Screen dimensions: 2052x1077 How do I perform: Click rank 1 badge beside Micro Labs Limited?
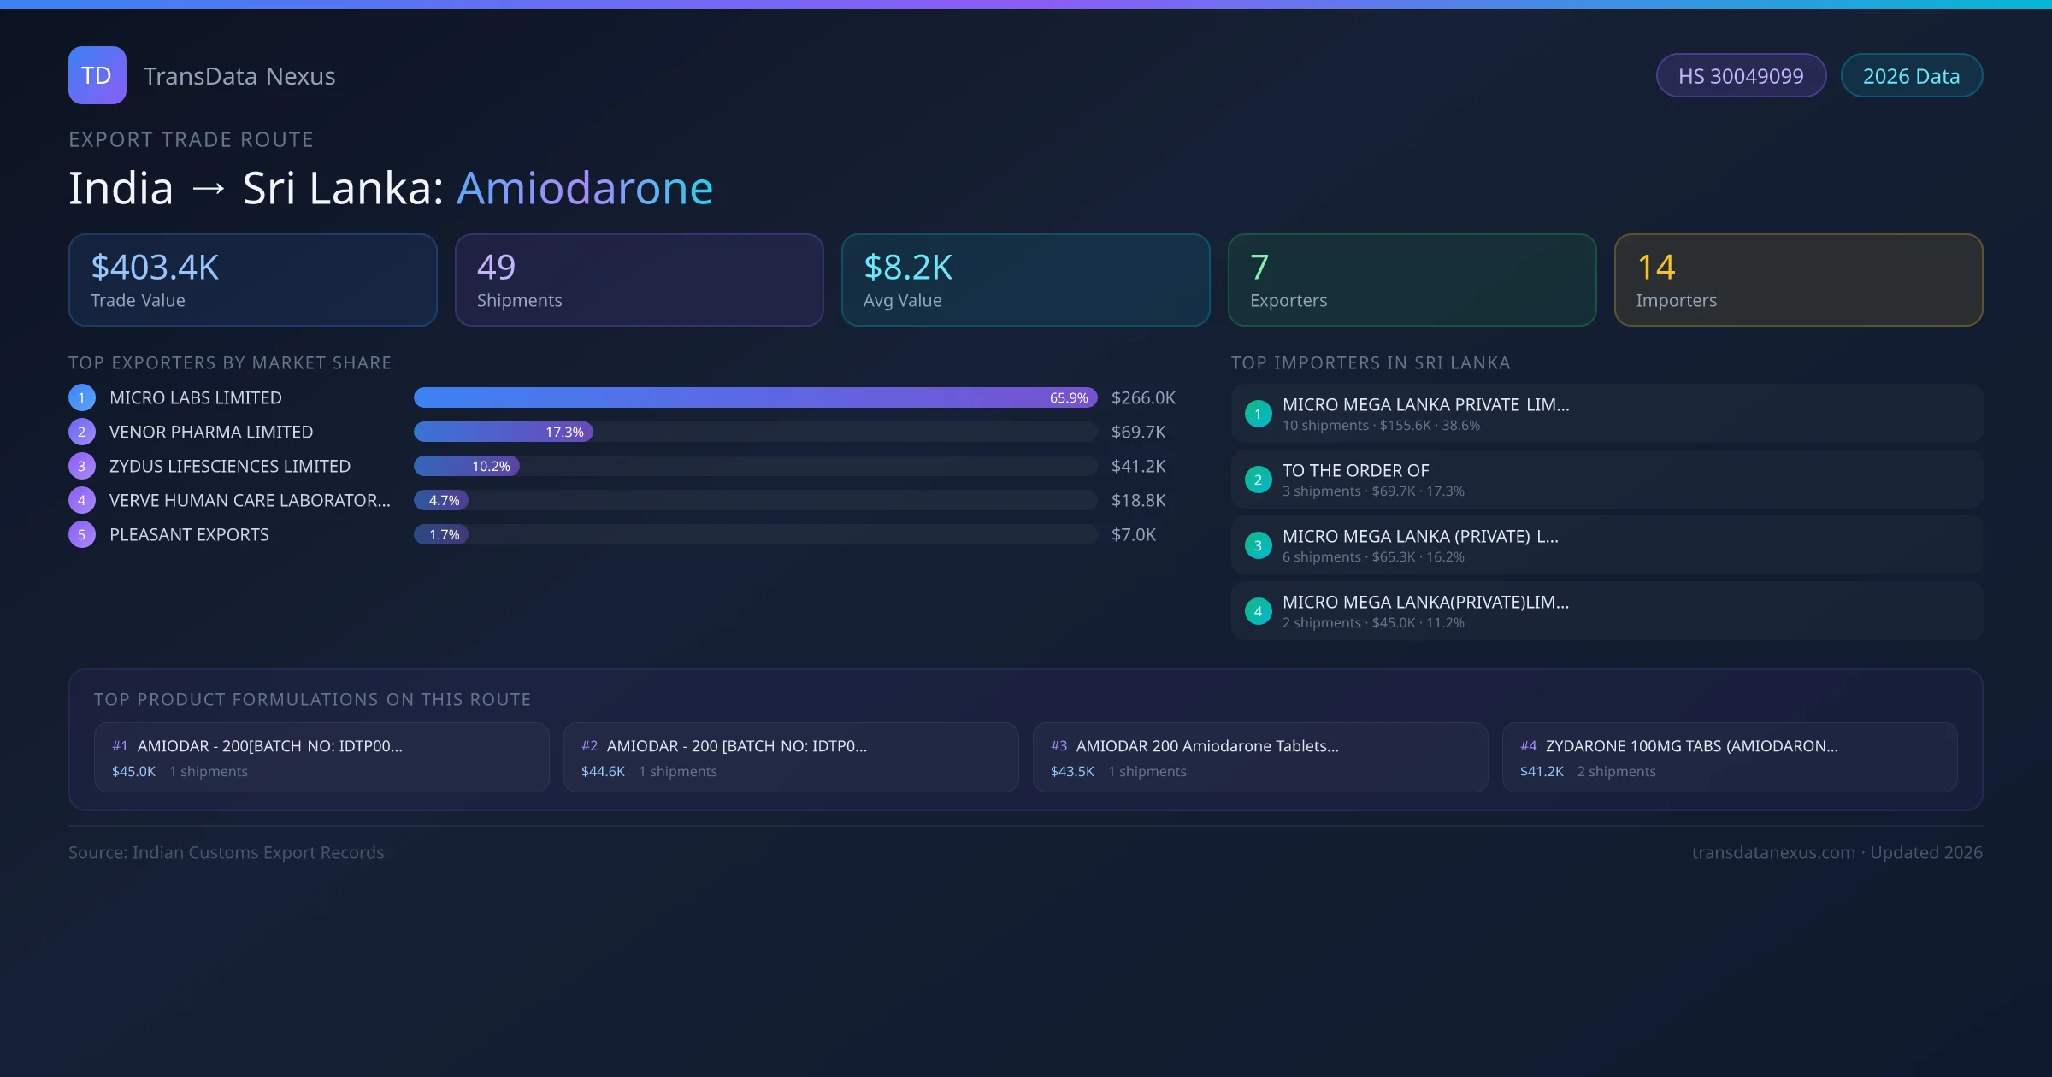point(82,397)
